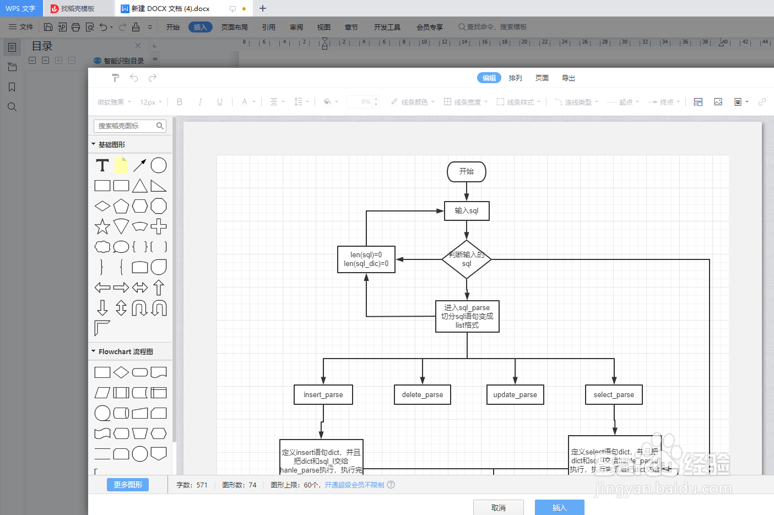Select the cloud shape
The image size is (774, 515).
[x=102, y=247]
